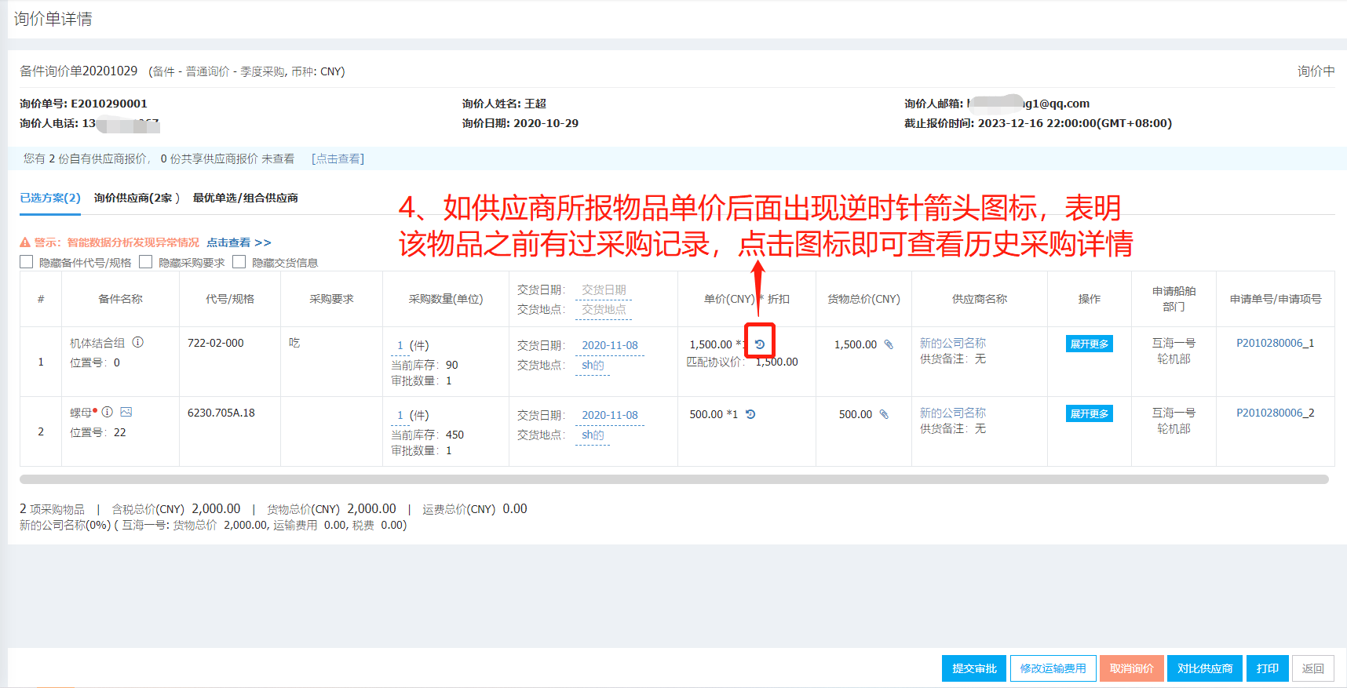Select code cell 722-02-000
1347x688 pixels.
pyautogui.click(x=216, y=343)
